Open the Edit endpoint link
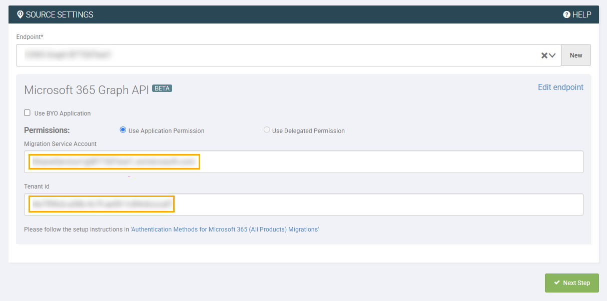Screen dimensions: 607x301 (560, 87)
